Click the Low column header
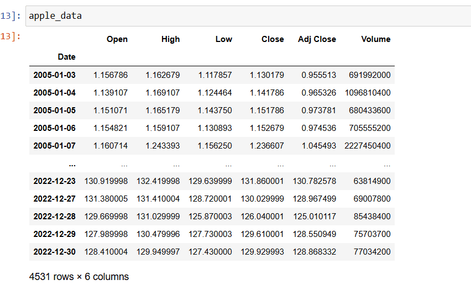 [x=224, y=39]
